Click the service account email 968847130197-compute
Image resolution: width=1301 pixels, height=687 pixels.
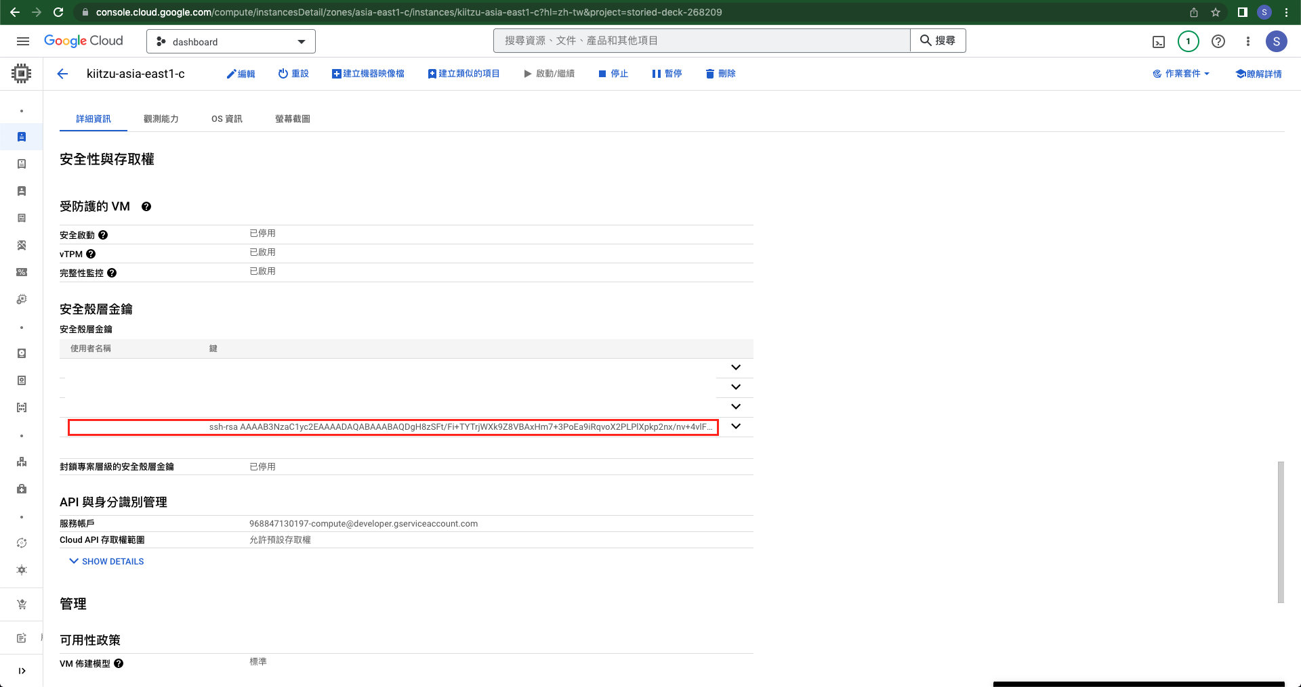coord(363,524)
